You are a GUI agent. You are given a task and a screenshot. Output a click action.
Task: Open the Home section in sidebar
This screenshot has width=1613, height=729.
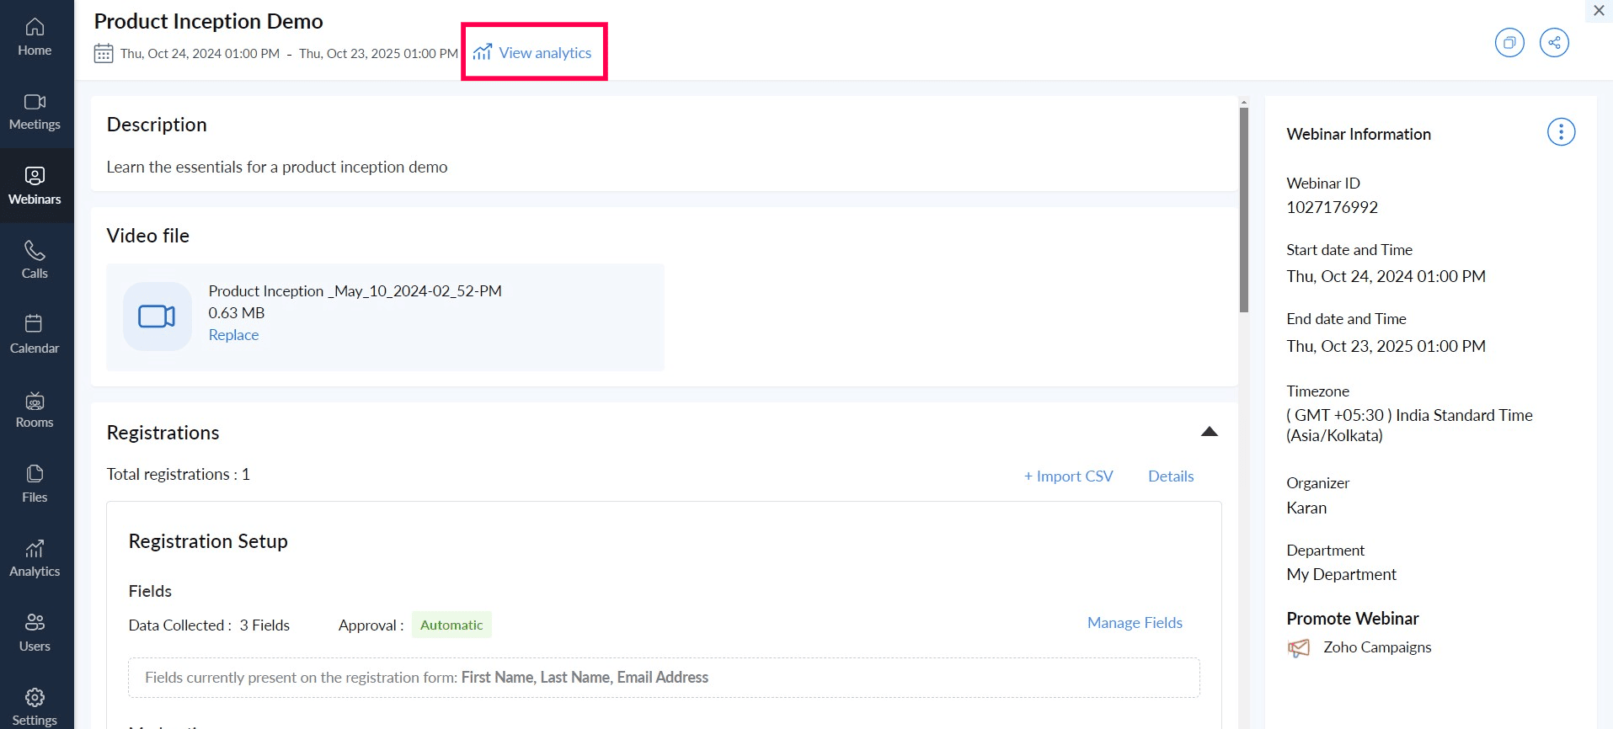coord(35,38)
